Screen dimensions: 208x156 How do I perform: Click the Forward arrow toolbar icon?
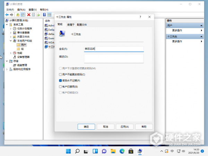11,15
